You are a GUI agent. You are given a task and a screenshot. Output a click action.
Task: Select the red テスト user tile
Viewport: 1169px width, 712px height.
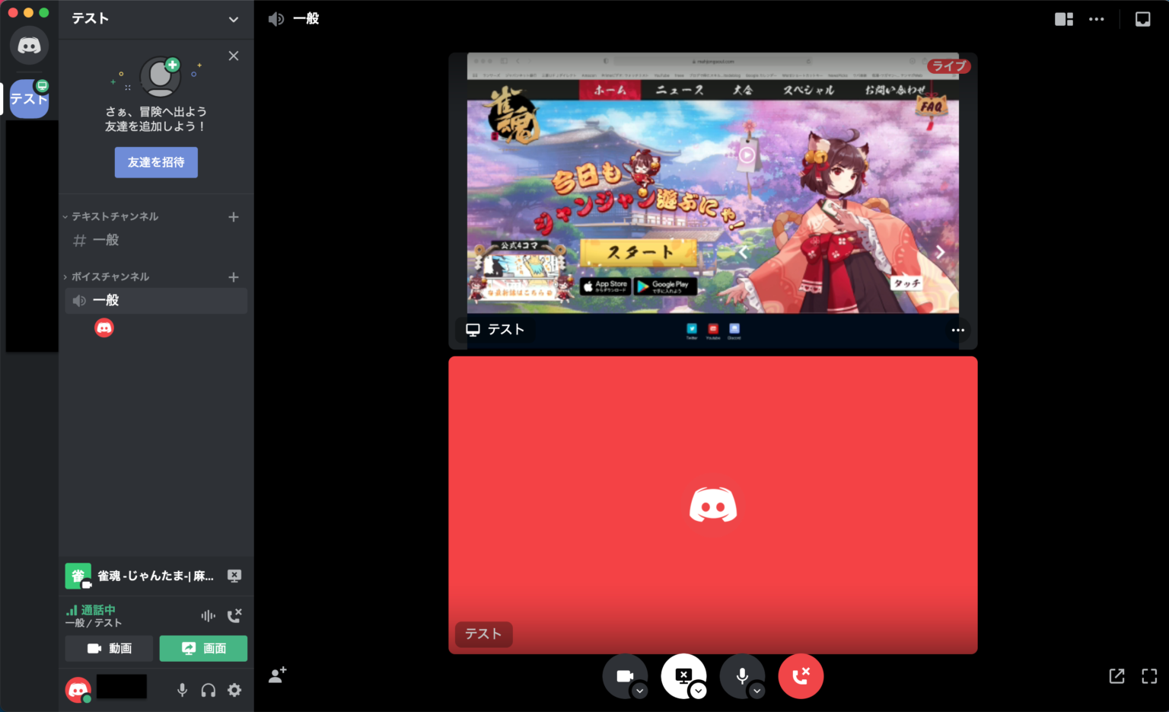tap(713, 505)
